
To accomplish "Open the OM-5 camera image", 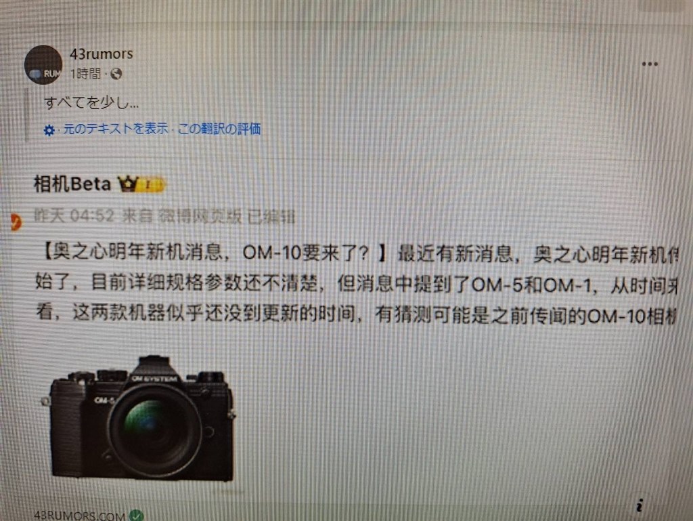I will [141, 417].
